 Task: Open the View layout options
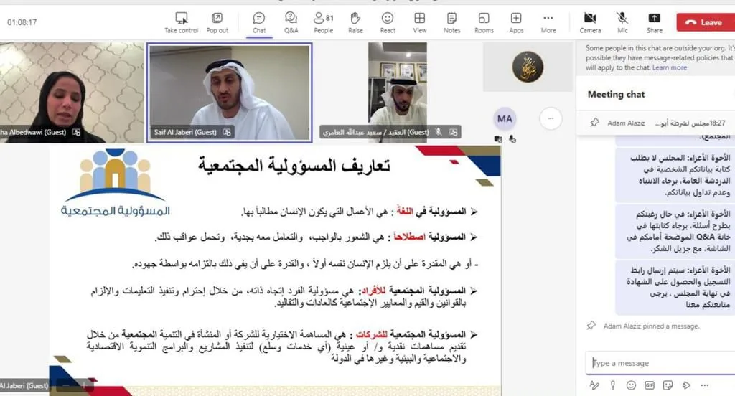420,22
